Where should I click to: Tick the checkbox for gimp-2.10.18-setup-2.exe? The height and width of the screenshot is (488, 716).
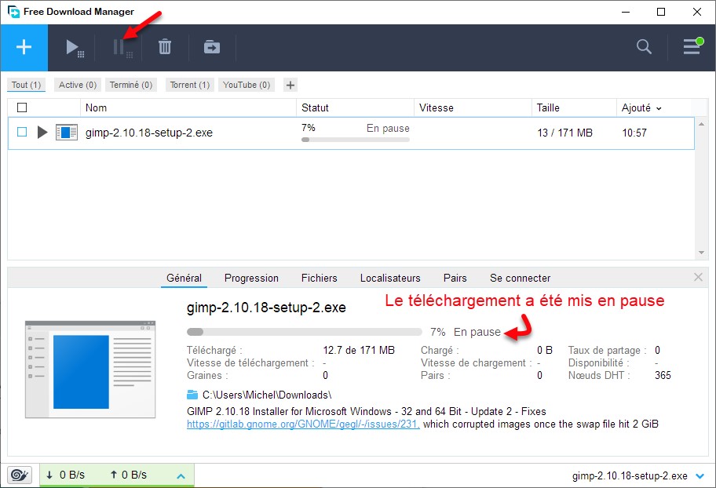tap(22, 133)
